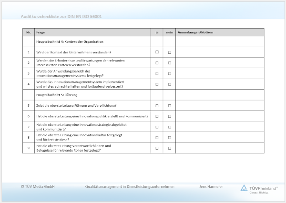The image size is (286, 203).
Task: Check 'ja' for question 7 Innovationsstrategie
Action: (157, 127)
